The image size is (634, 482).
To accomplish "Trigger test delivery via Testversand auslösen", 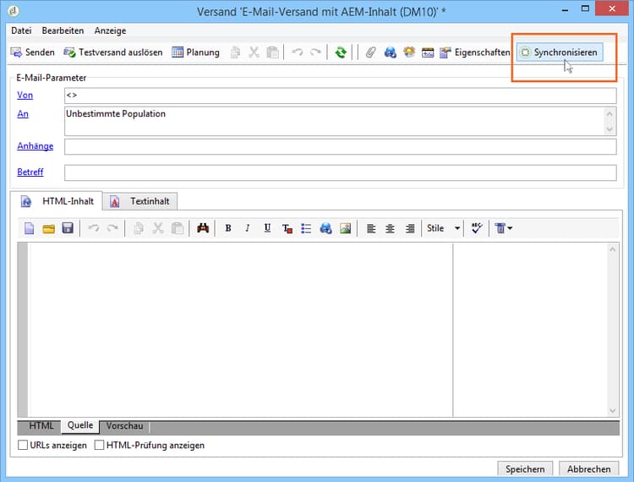I will tap(113, 52).
